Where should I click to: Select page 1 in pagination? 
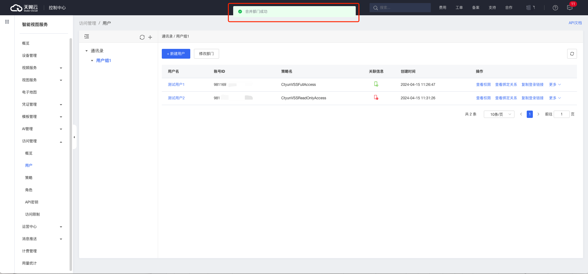click(x=530, y=114)
